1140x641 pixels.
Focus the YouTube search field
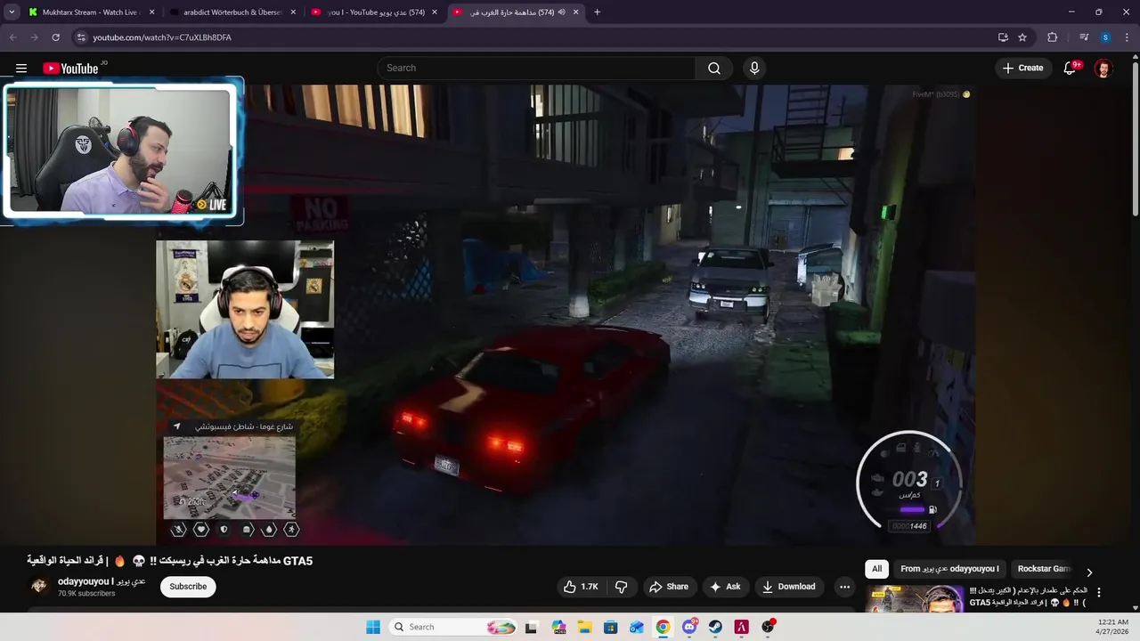(537, 69)
